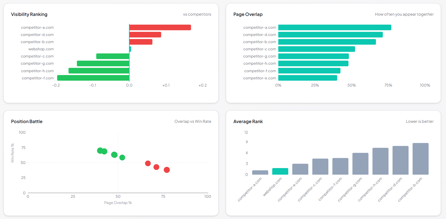Select the red competitor-a.com visibility bar
The height and width of the screenshot is (219, 446).
(159, 27)
